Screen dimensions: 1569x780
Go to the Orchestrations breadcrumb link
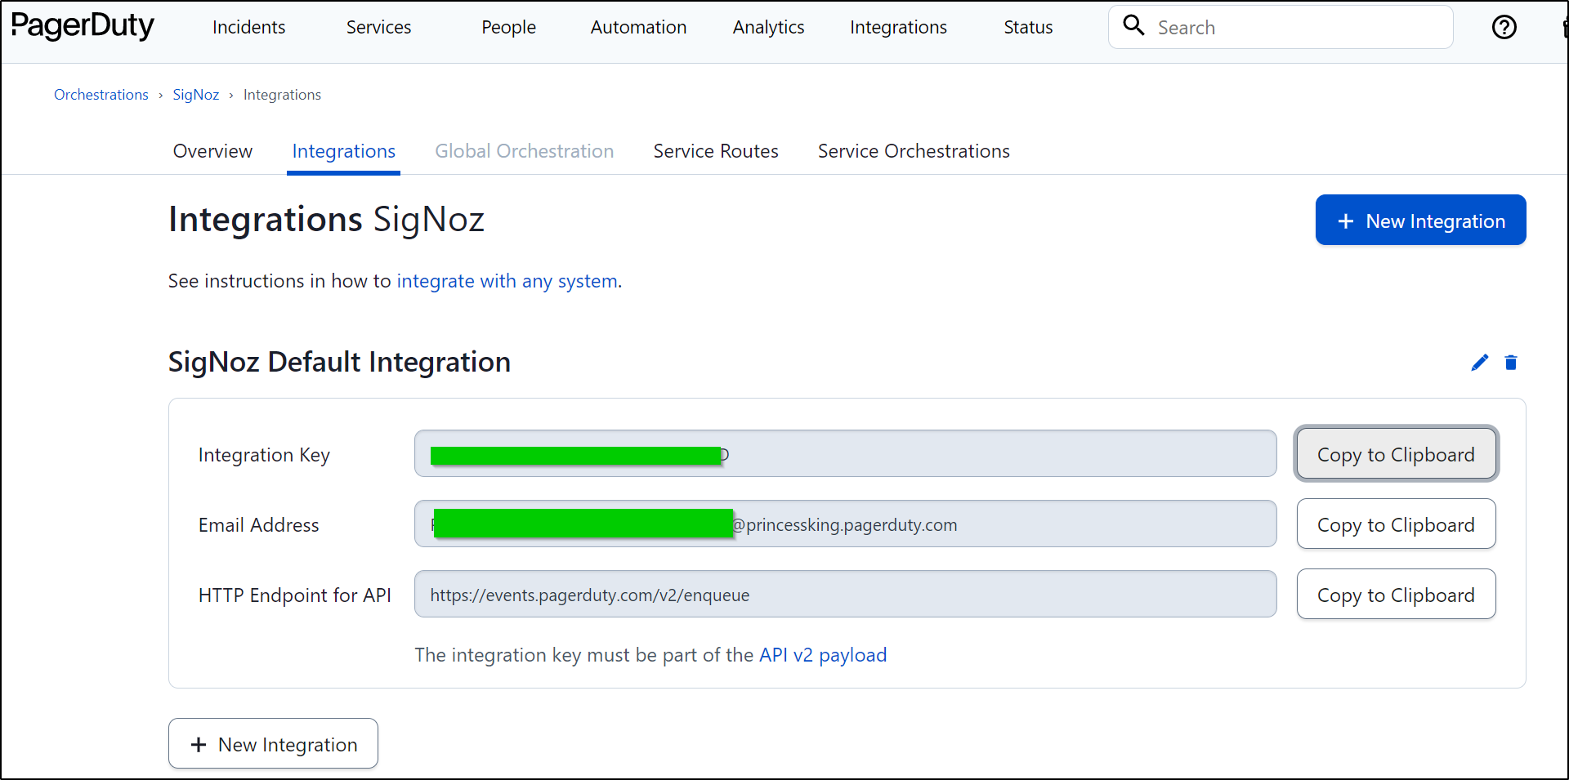[101, 95]
